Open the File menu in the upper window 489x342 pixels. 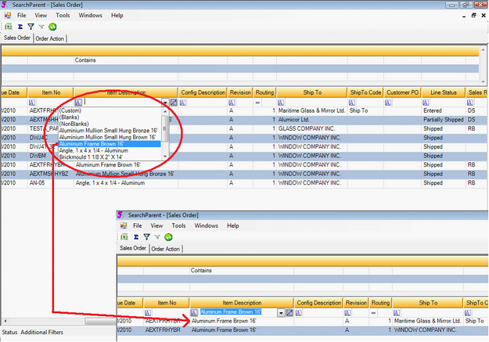[x=21, y=15]
